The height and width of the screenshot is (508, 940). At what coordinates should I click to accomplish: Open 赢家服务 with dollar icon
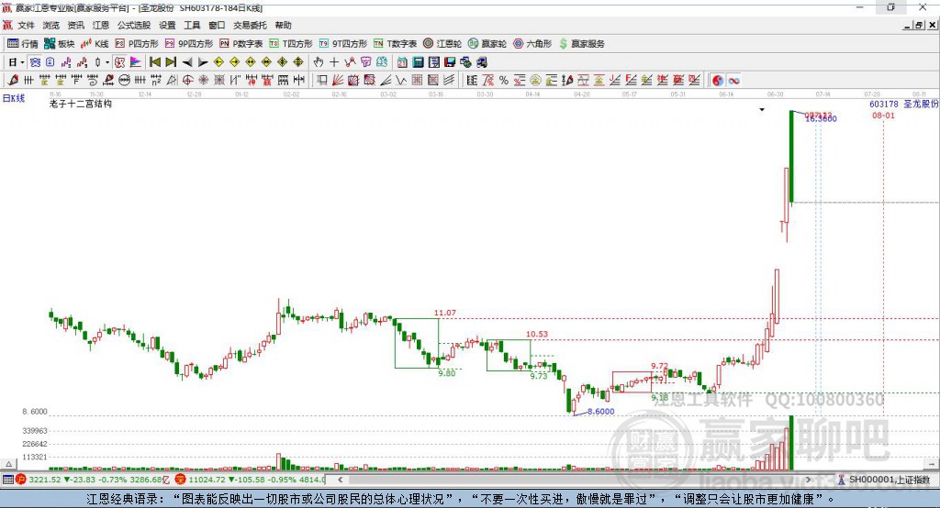tap(582, 44)
